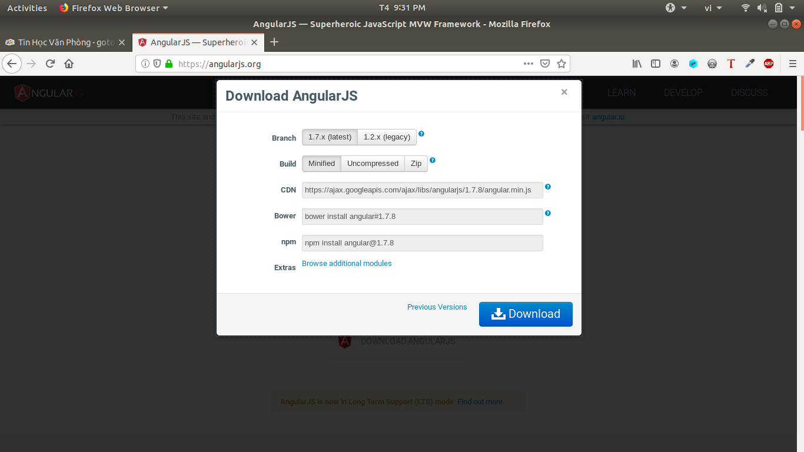The width and height of the screenshot is (804, 452).
Task: Open the LEARN menu on the AngularJS page
Action: [622, 92]
